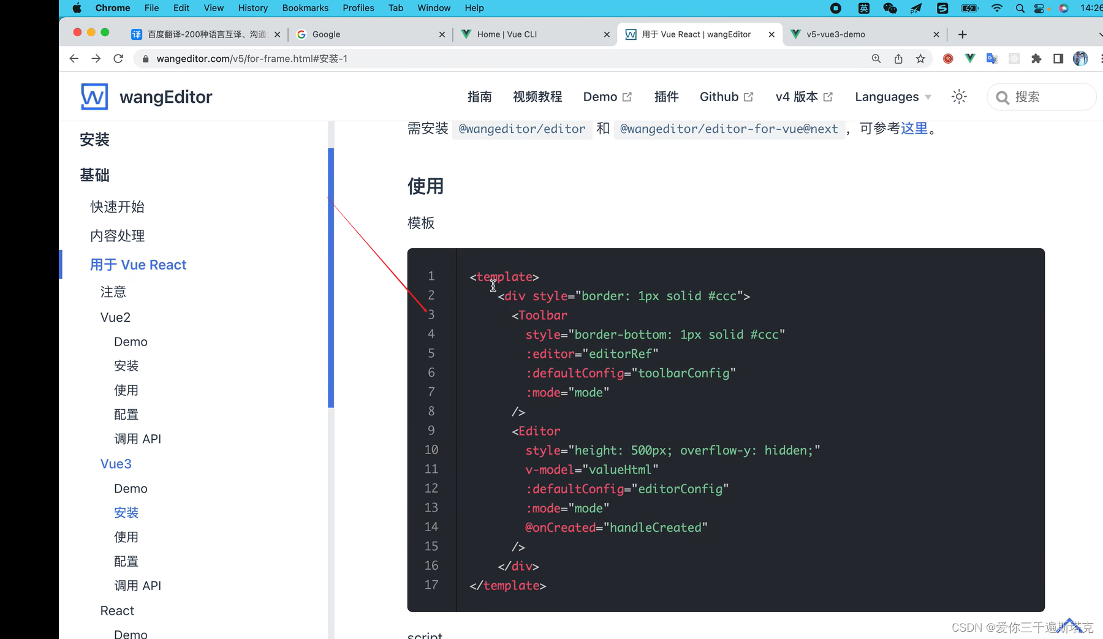Click the extensions puzzle piece icon
This screenshot has width=1103, height=639.
1037,59
